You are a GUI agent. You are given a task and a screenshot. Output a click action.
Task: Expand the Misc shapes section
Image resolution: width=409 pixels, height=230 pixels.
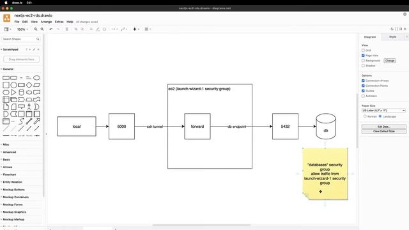click(x=6, y=144)
